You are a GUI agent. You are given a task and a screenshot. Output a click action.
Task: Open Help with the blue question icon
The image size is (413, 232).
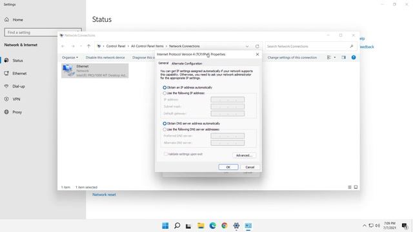click(x=354, y=57)
